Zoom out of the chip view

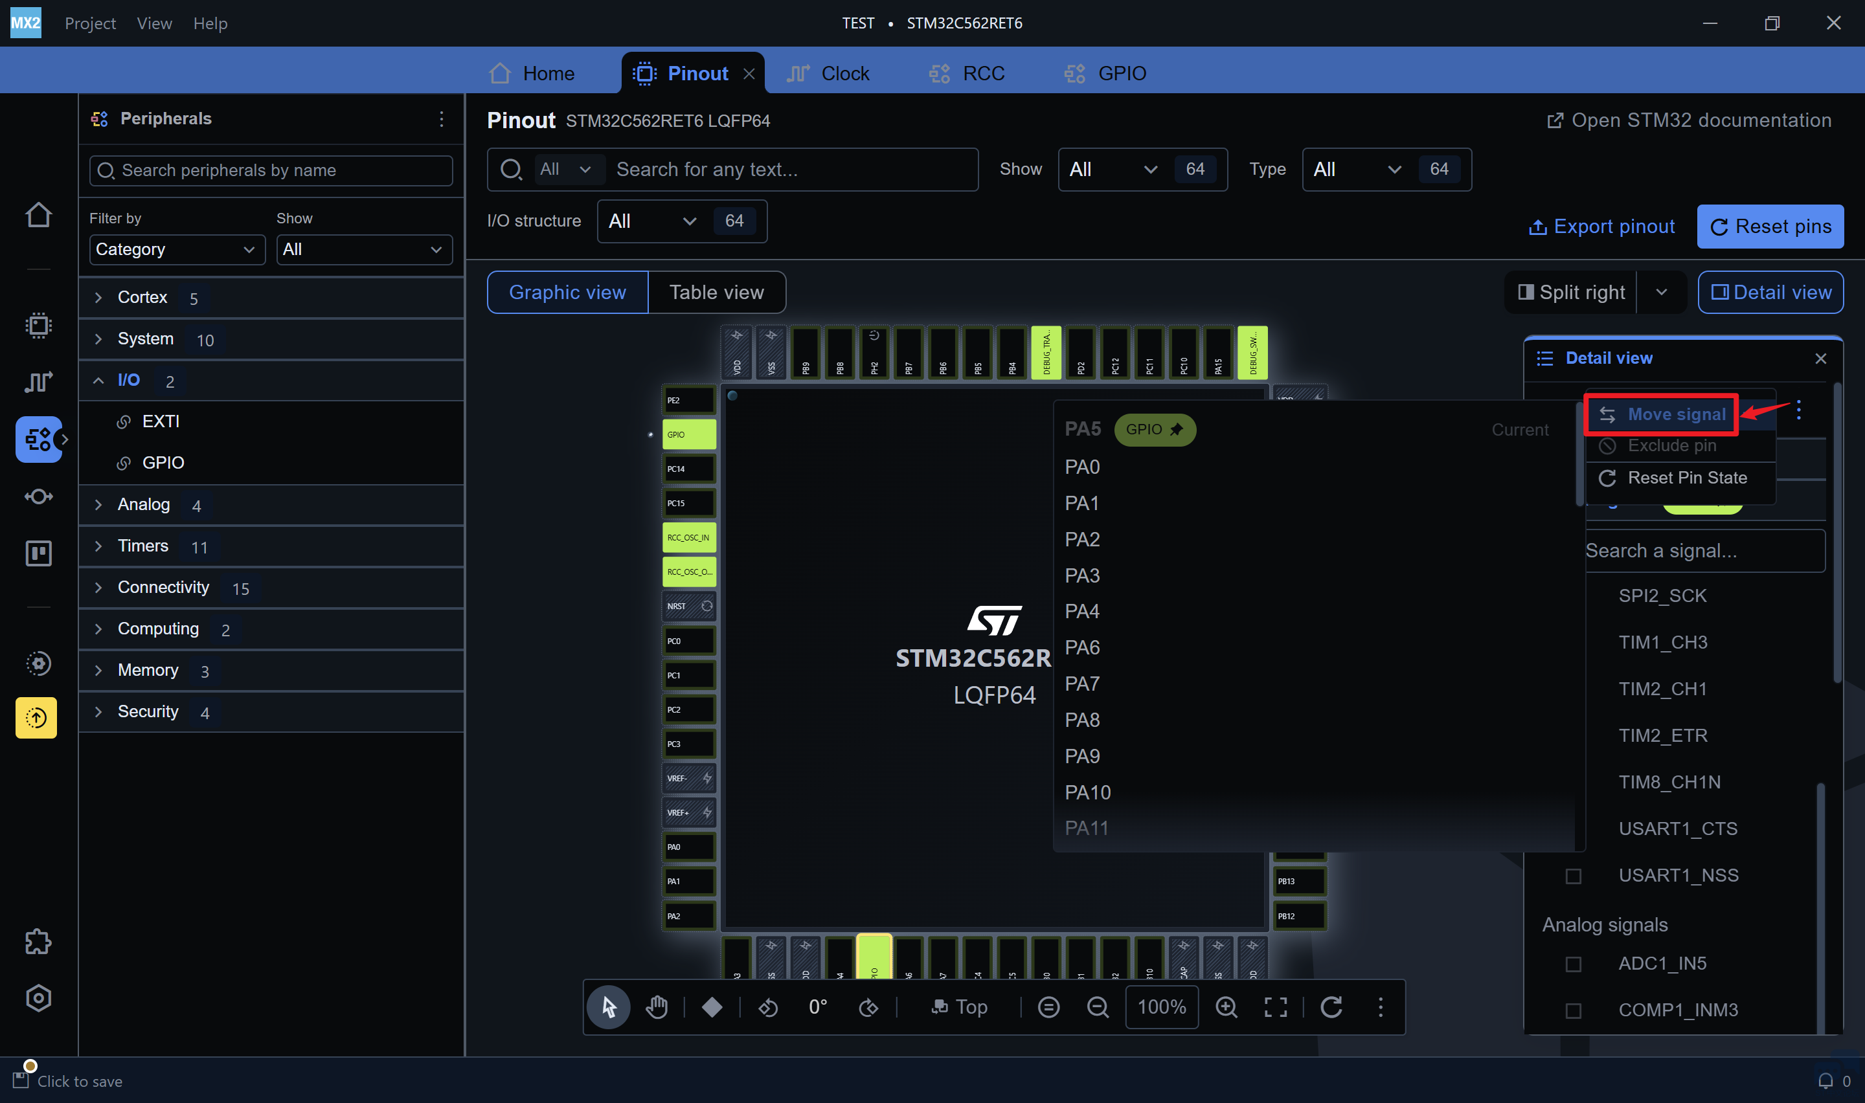pyautogui.click(x=1098, y=1007)
